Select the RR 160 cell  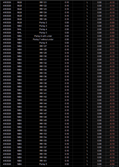coord(43,158)
